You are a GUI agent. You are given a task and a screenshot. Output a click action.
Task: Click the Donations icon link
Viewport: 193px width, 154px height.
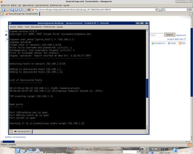153,43
